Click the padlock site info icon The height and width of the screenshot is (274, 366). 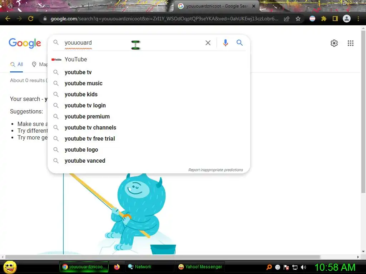(45, 19)
